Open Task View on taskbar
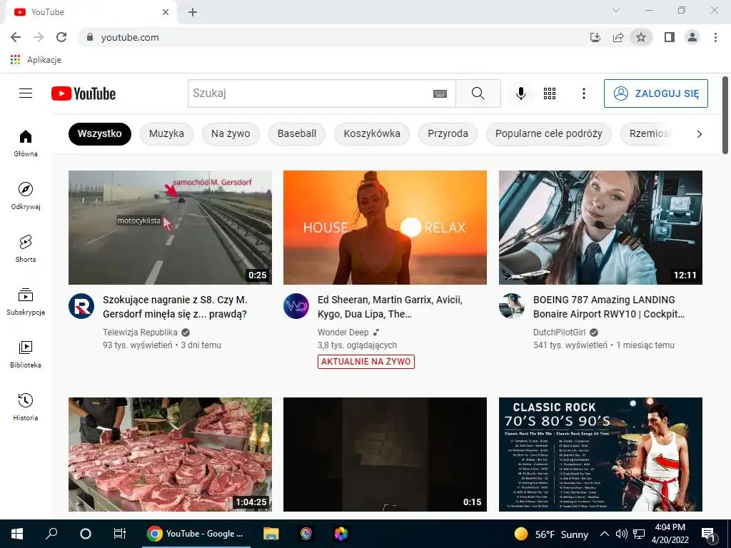Screen dimensions: 731x548 [120, 534]
